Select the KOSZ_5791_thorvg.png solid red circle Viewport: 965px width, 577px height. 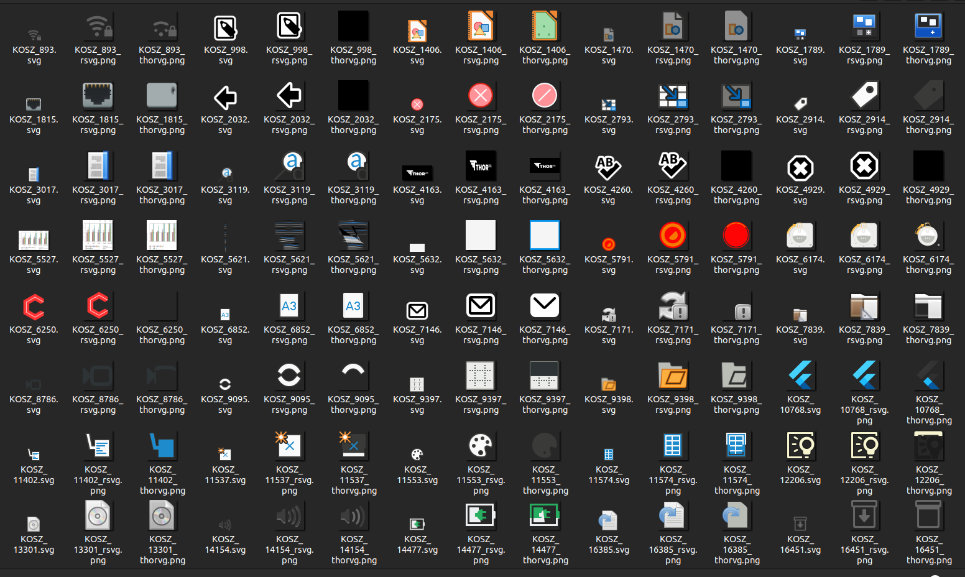pos(736,236)
